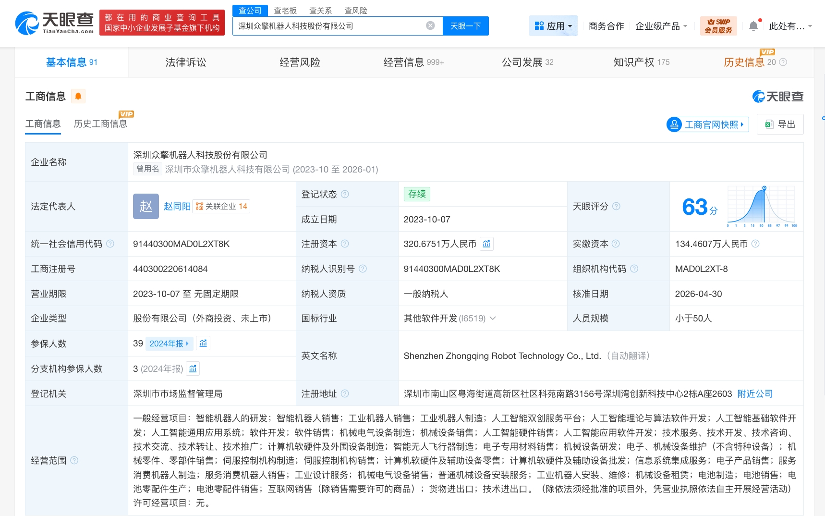Open the 商务合作 link
This screenshot has width=825, height=516.
pyautogui.click(x=606, y=26)
